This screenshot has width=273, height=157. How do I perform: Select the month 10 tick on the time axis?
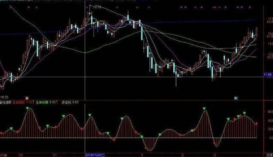point(21,155)
